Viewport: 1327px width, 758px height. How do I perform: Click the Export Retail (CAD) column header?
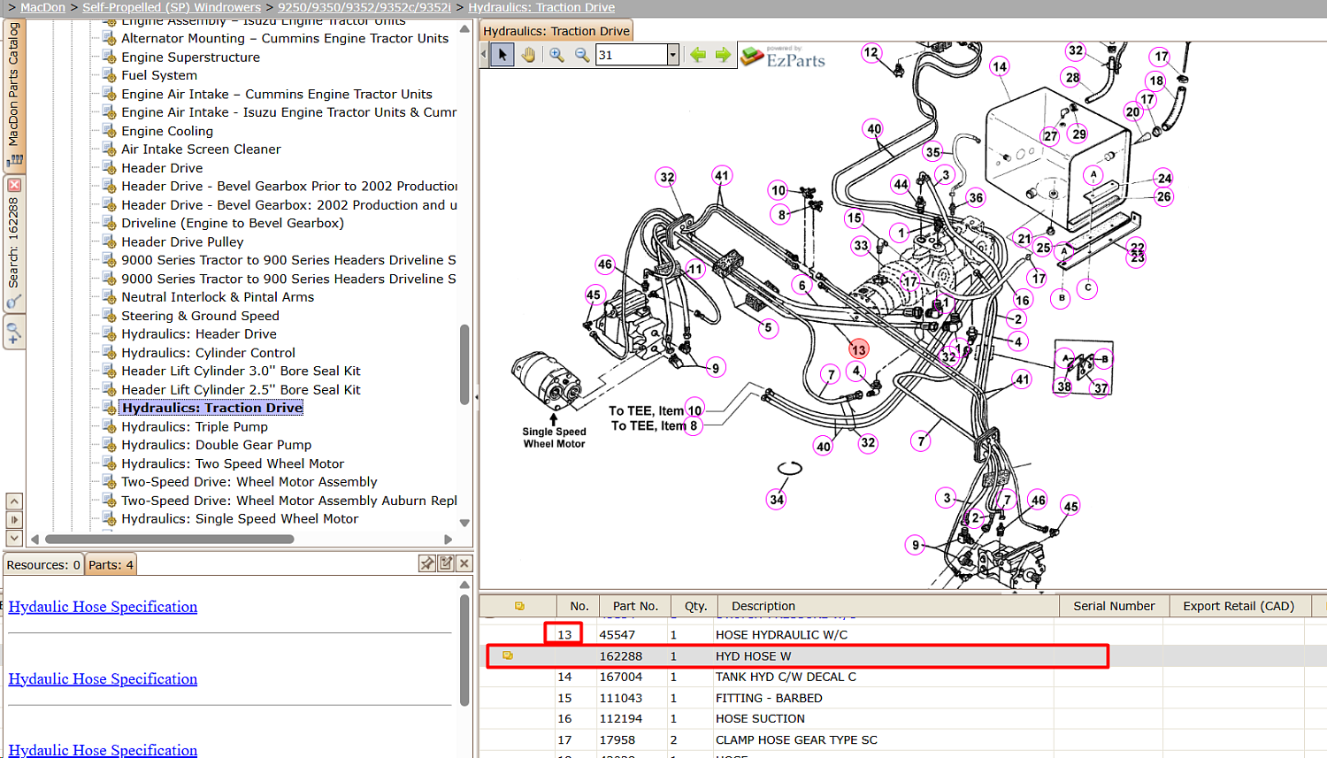(1239, 606)
